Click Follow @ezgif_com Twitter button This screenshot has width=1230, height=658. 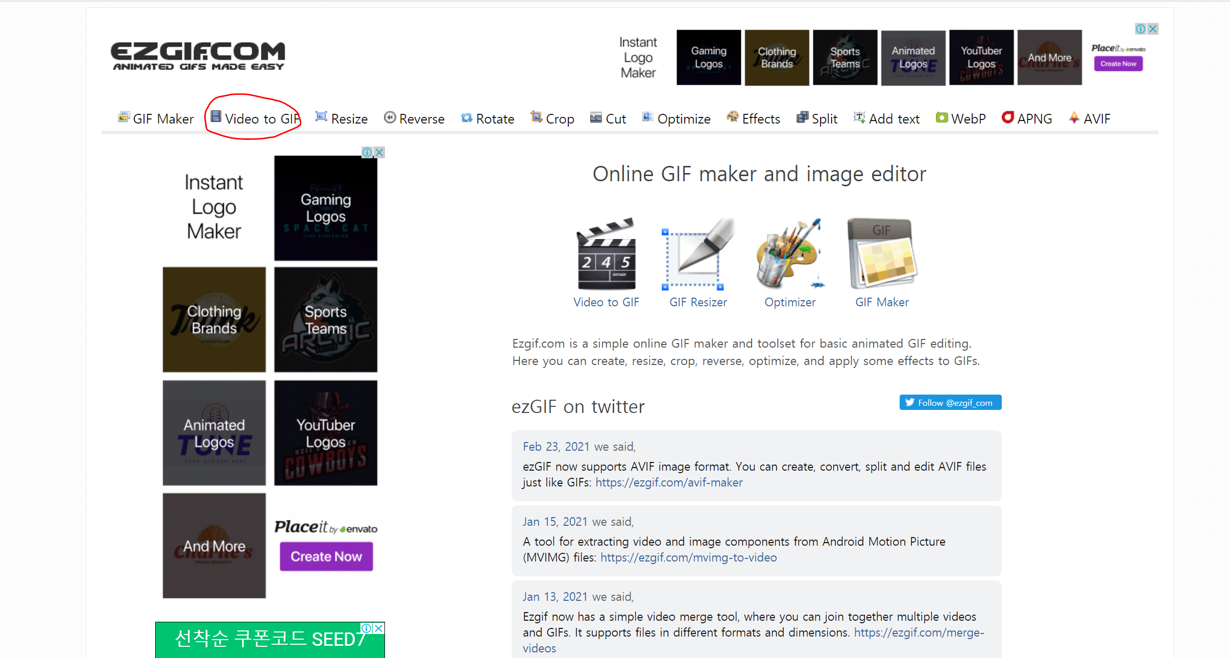pos(950,403)
